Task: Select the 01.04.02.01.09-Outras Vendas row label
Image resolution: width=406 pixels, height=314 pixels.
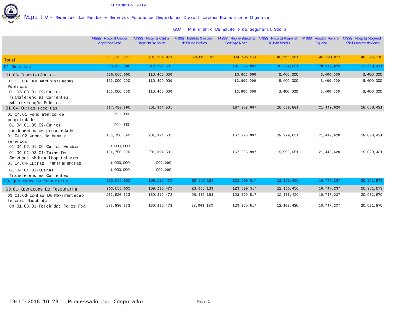Action: tap(43, 147)
